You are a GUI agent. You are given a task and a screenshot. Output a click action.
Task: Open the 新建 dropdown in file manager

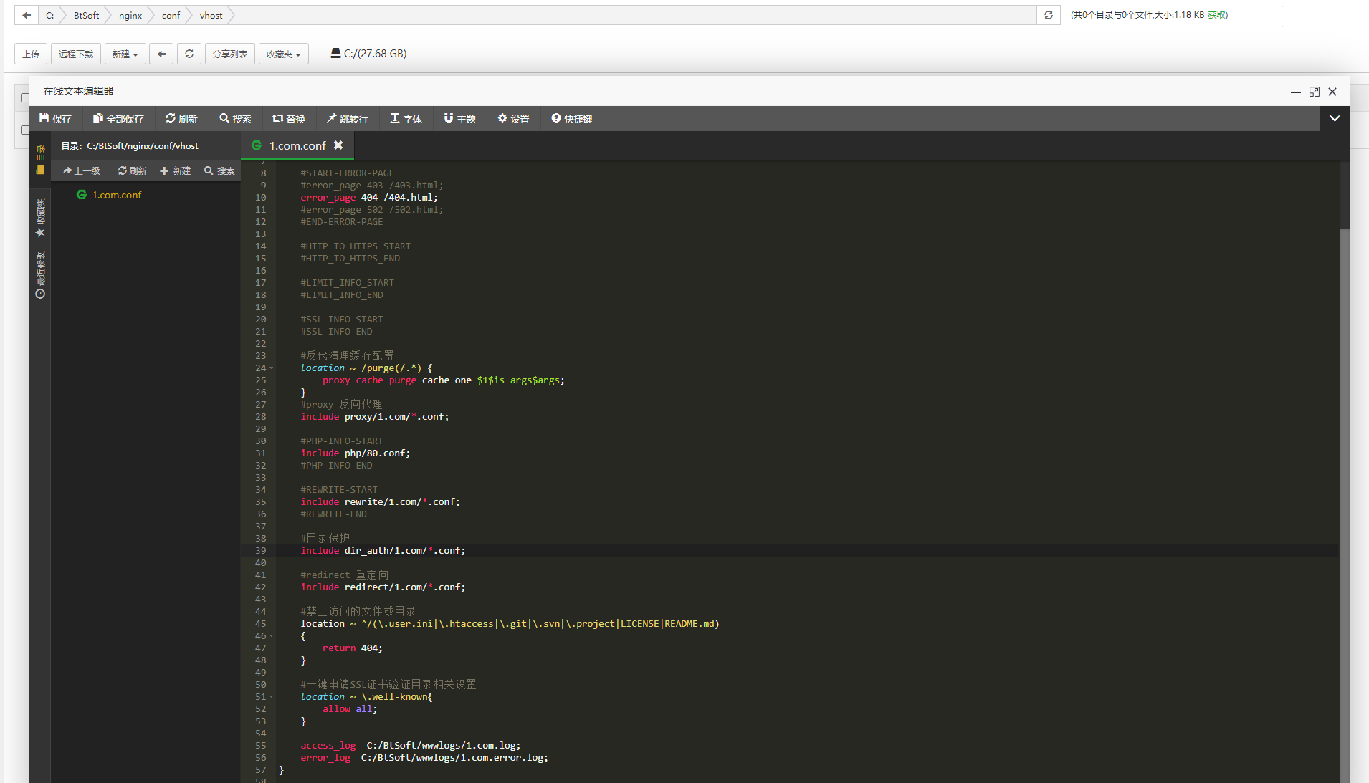coord(125,54)
